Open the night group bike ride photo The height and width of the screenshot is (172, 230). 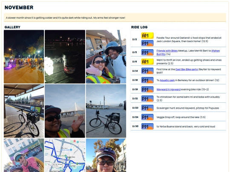pos(24,57)
